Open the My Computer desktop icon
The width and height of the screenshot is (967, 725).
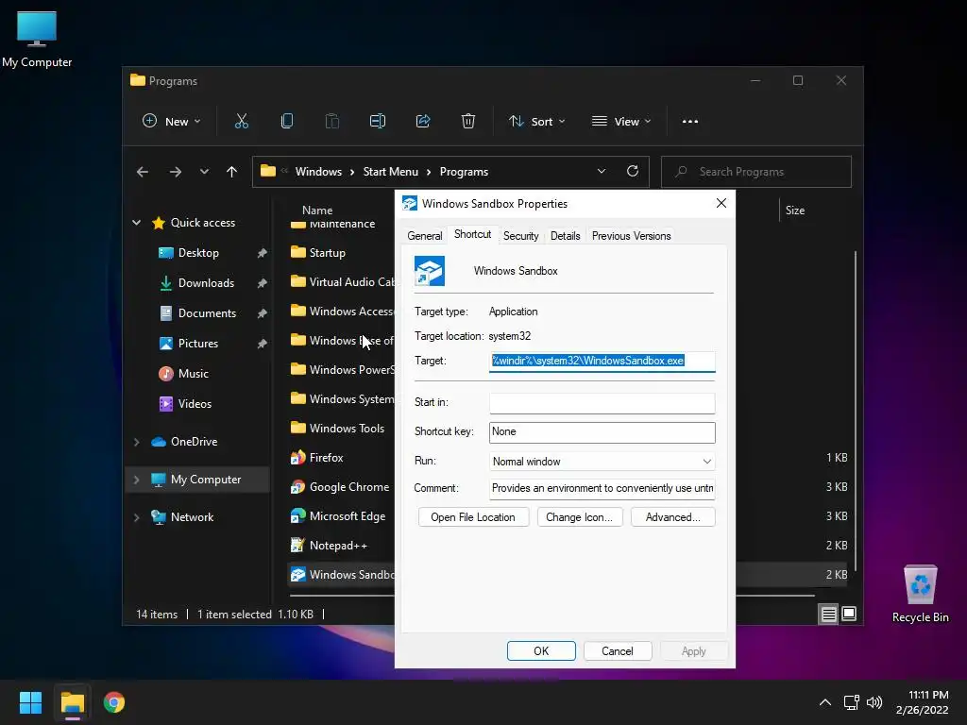pyautogui.click(x=37, y=40)
